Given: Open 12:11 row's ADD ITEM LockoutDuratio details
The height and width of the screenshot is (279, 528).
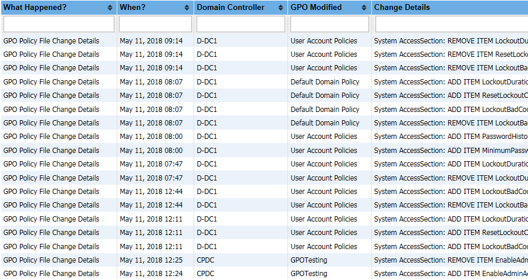Looking at the screenshot, I should (x=451, y=219).
